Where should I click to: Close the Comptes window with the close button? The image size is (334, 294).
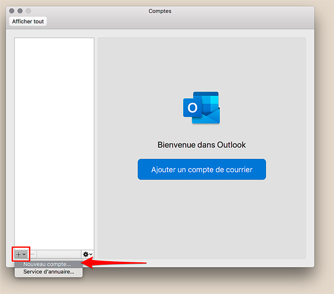[12, 11]
